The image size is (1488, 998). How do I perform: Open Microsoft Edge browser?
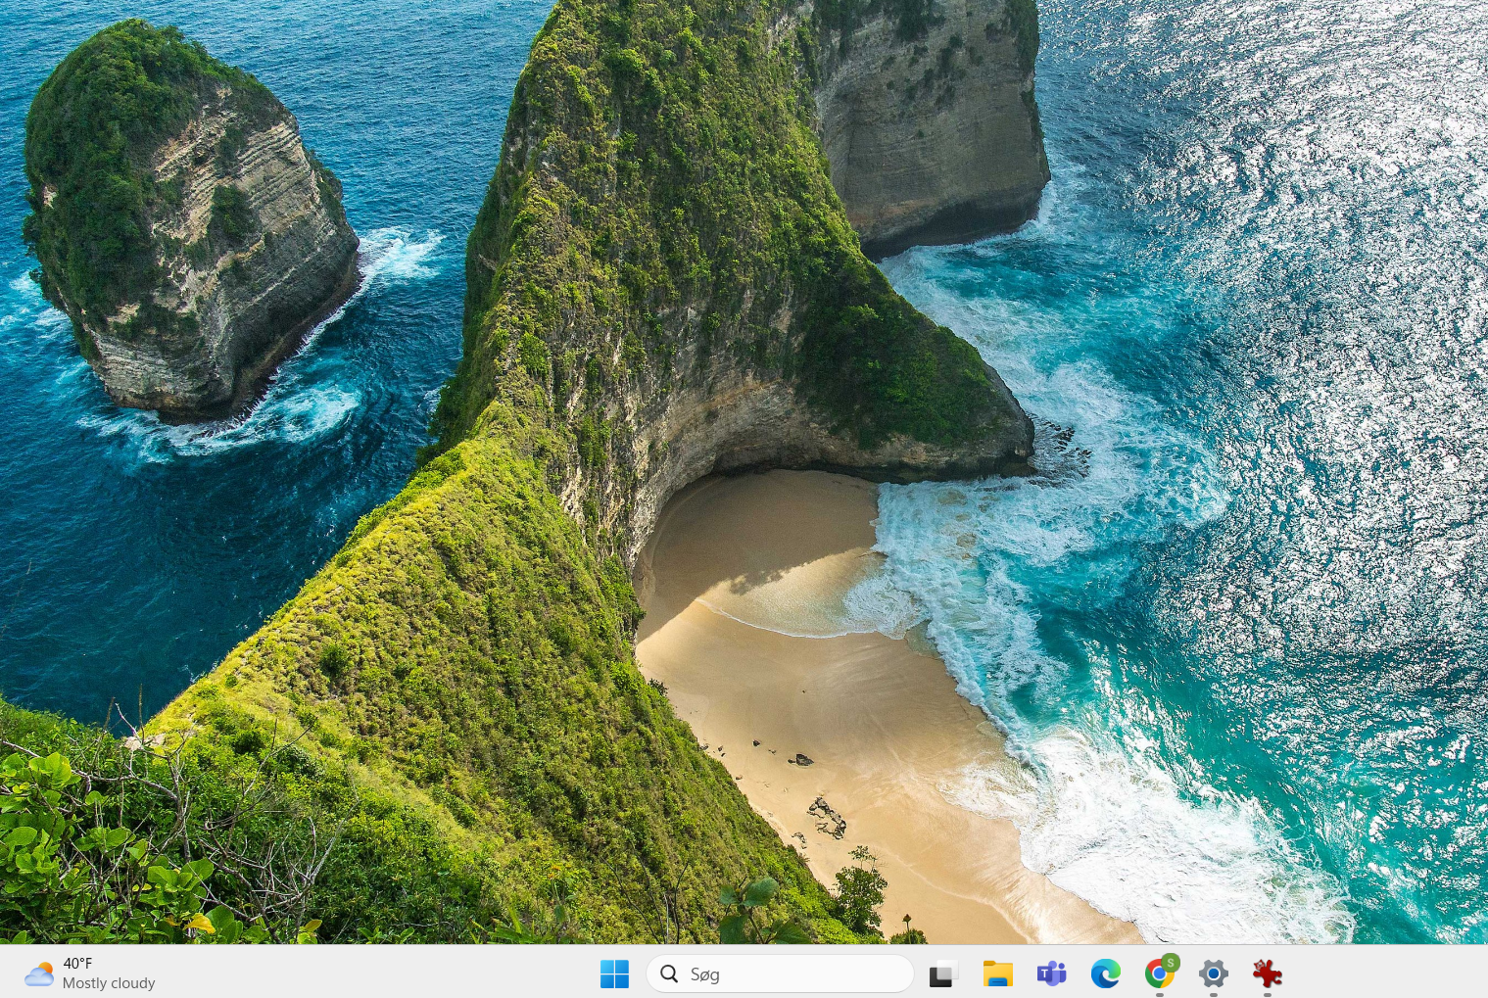pyautogui.click(x=1105, y=974)
